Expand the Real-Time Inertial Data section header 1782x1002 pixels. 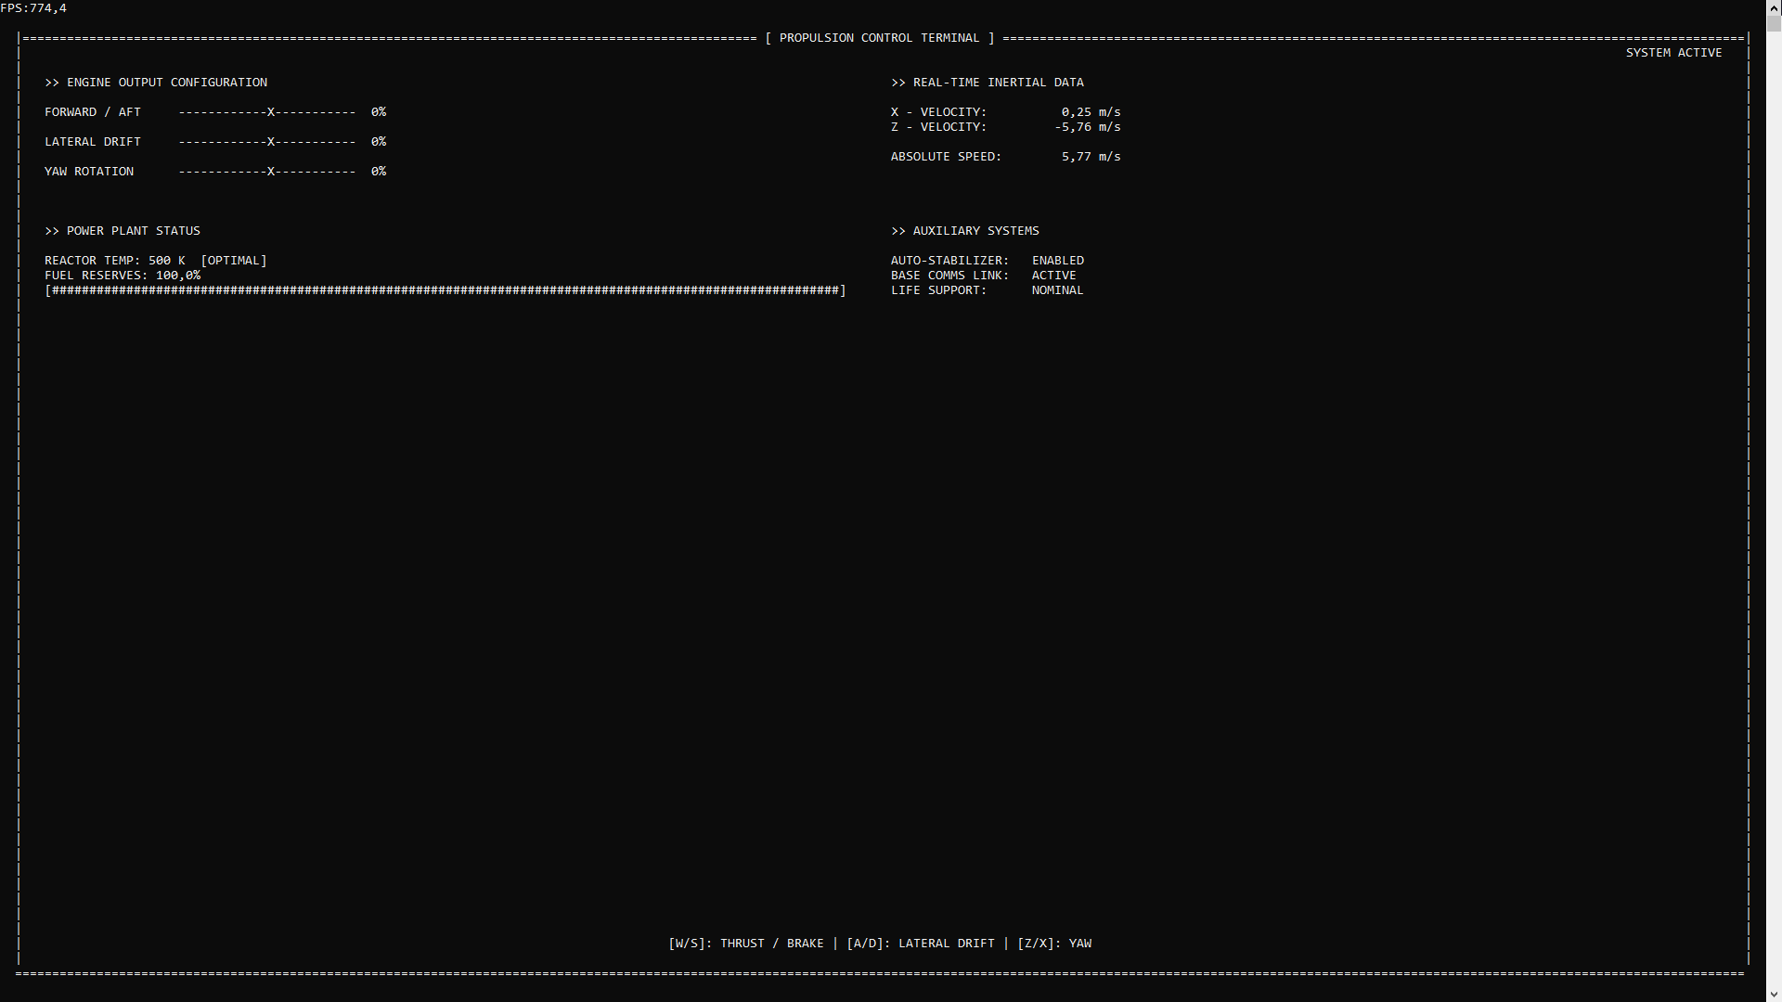point(987,83)
